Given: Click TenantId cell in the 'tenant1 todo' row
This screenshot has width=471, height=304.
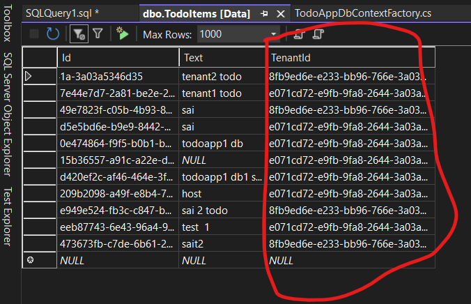Looking at the screenshot, I should point(350,93).
